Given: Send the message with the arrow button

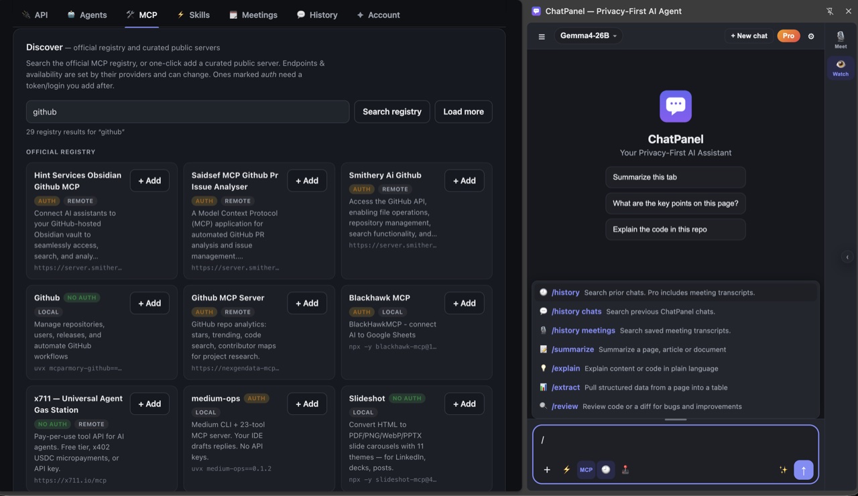Looking at the screenshot, I should [804, 470].
